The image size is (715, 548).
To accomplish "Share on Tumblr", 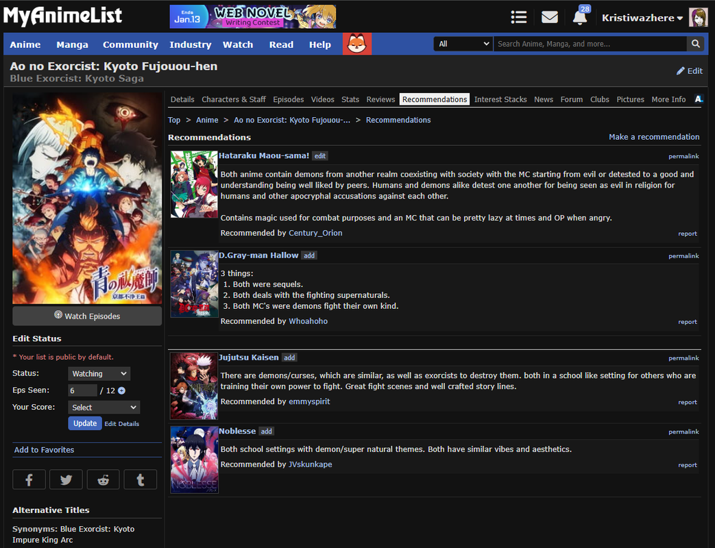I will coord(141,480).
